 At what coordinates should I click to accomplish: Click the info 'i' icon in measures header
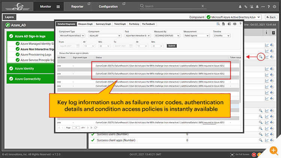pos(266,32)
